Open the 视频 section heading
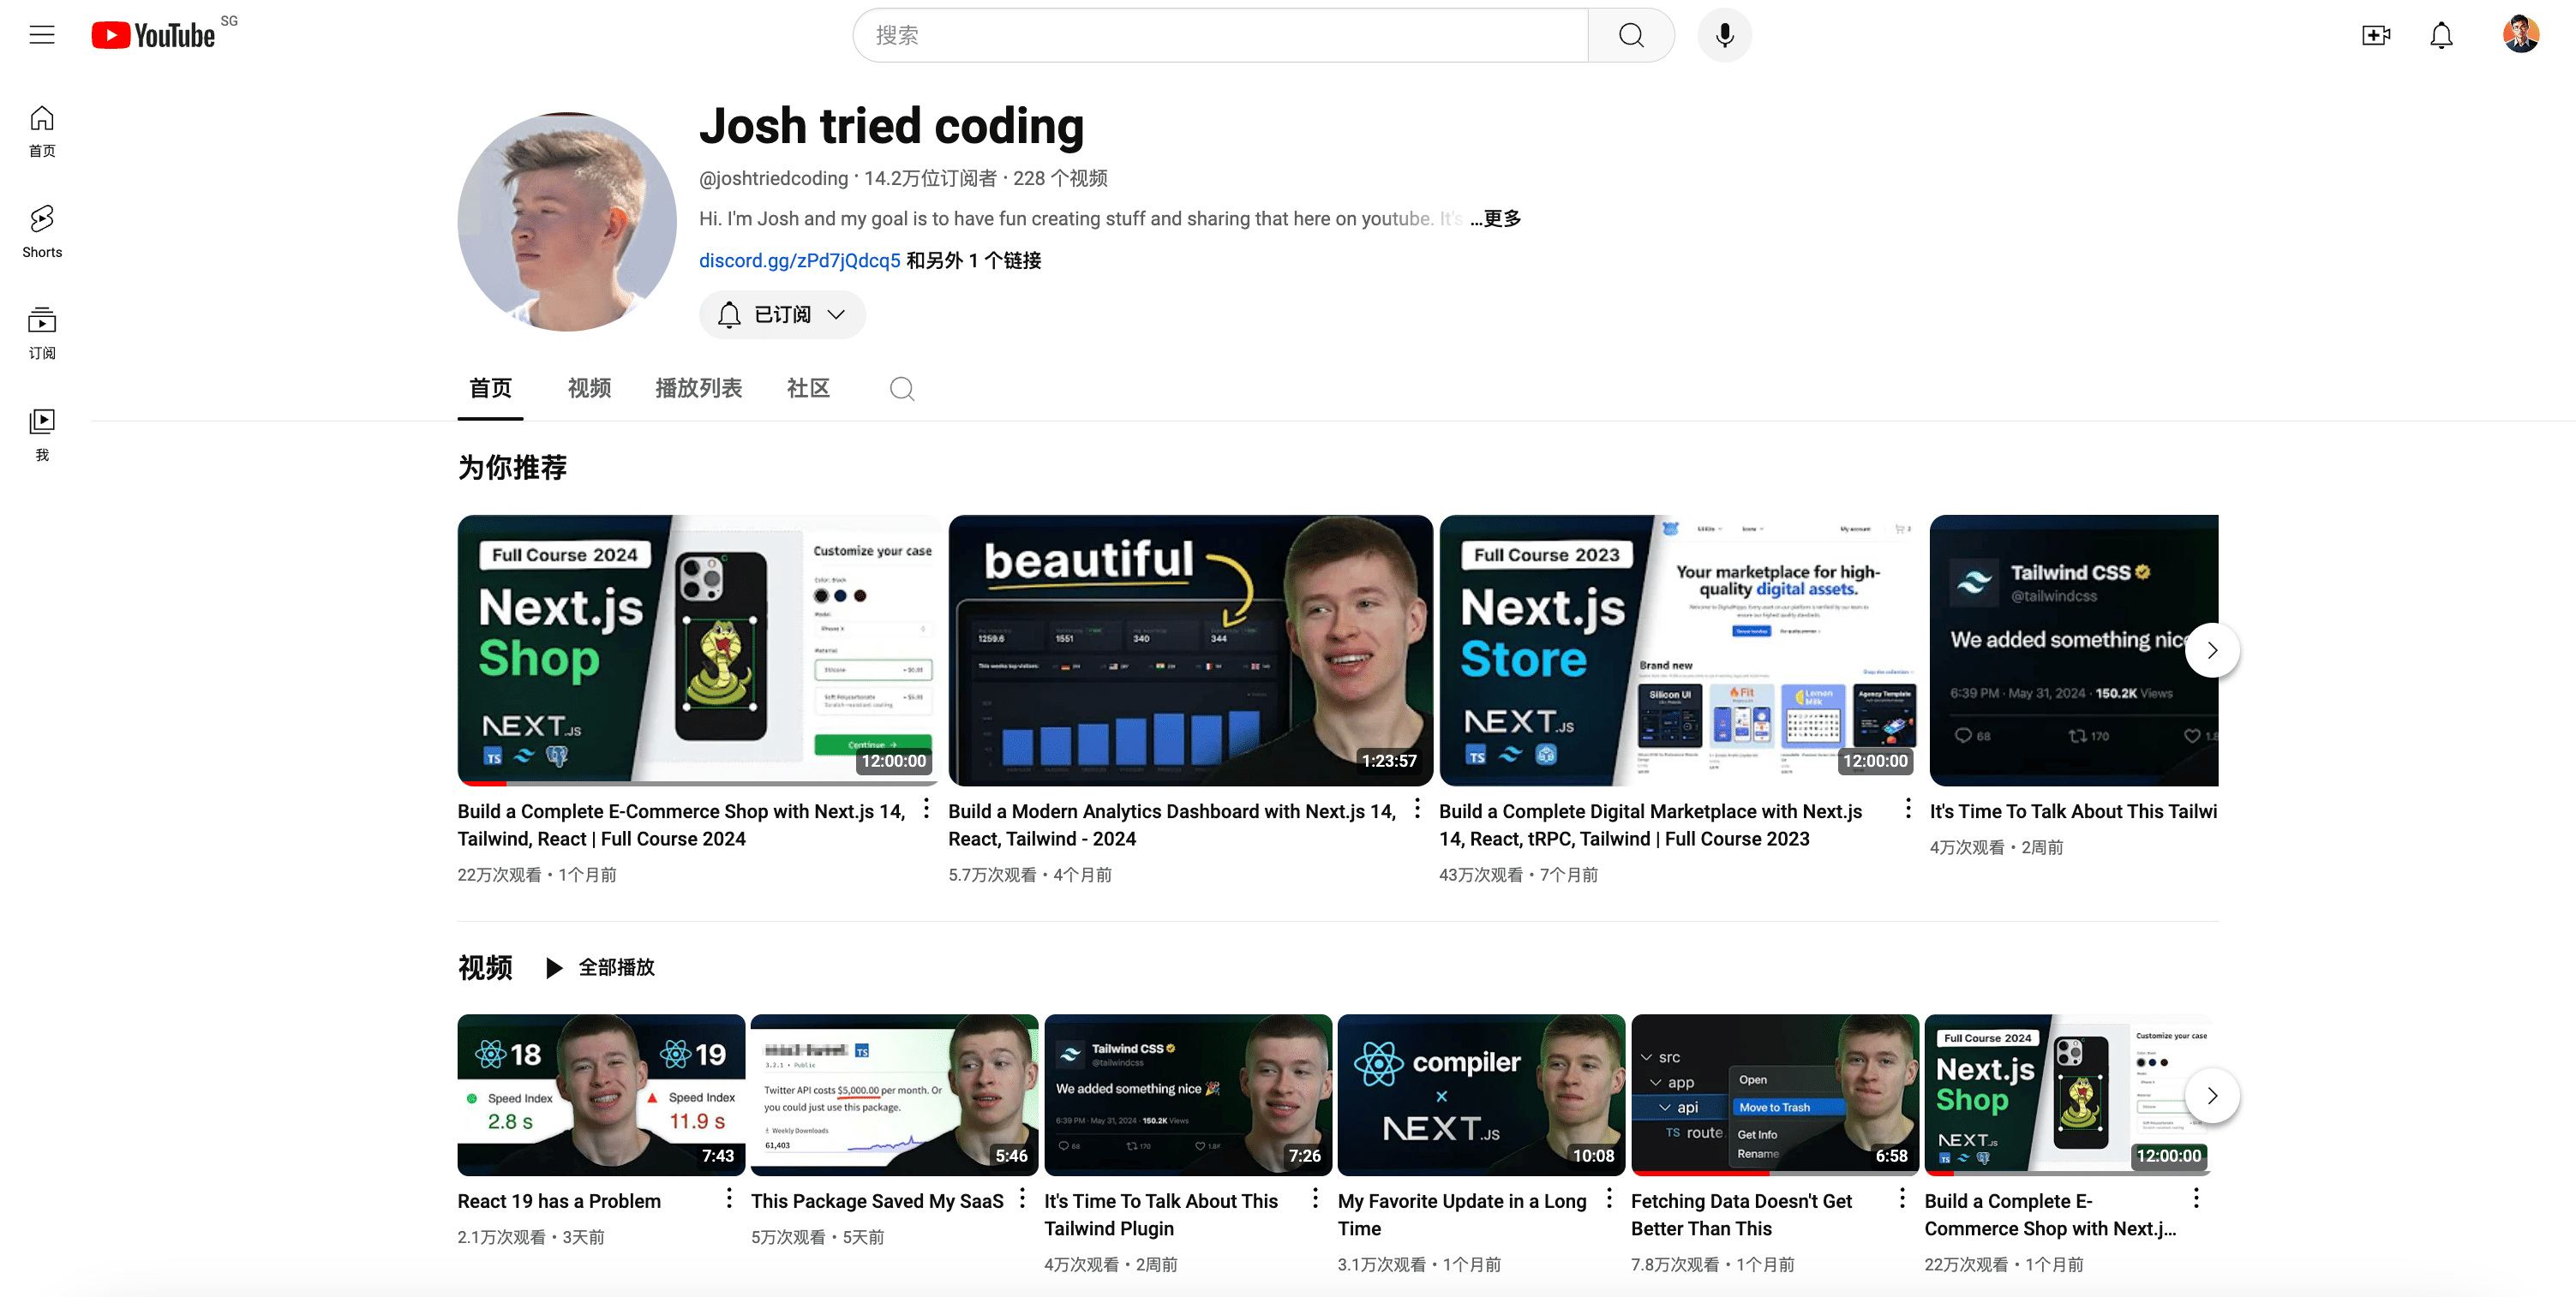Screen dimensions: 2576x1297 [485, 968]
